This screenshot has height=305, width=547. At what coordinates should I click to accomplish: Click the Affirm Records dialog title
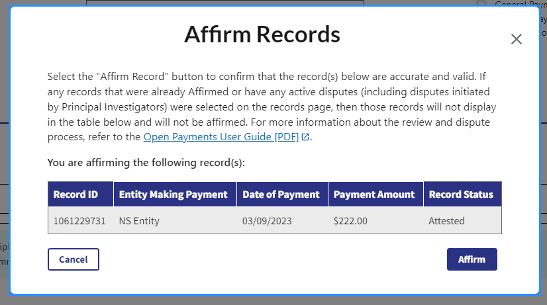[262, 34]
